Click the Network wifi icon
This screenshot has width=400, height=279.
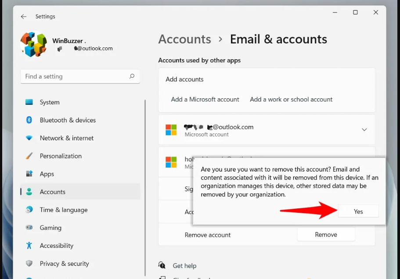coord(29,138)
